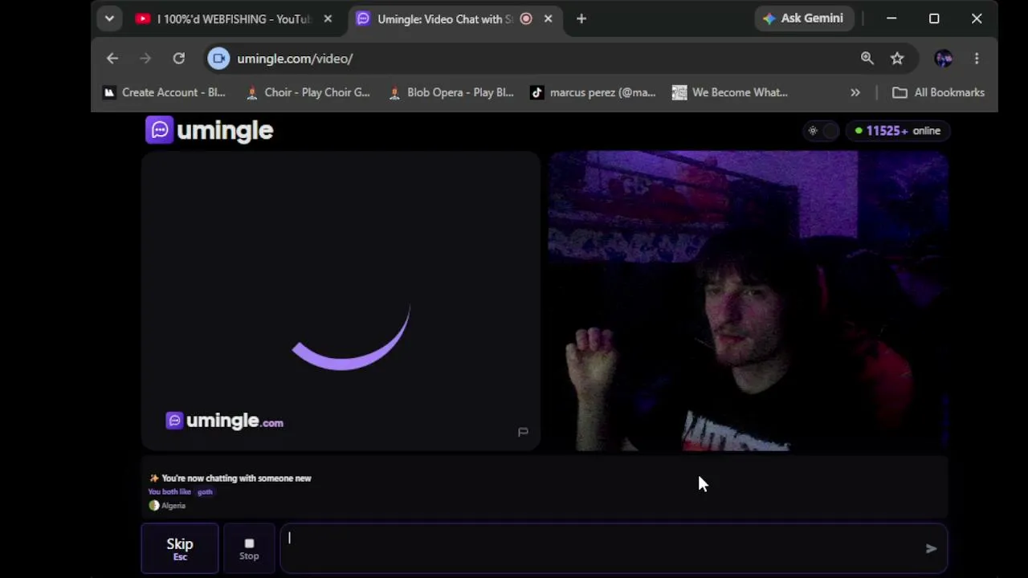
Task: Expand the hidden bookmarks chevron
Action: [x=855, y=92]
